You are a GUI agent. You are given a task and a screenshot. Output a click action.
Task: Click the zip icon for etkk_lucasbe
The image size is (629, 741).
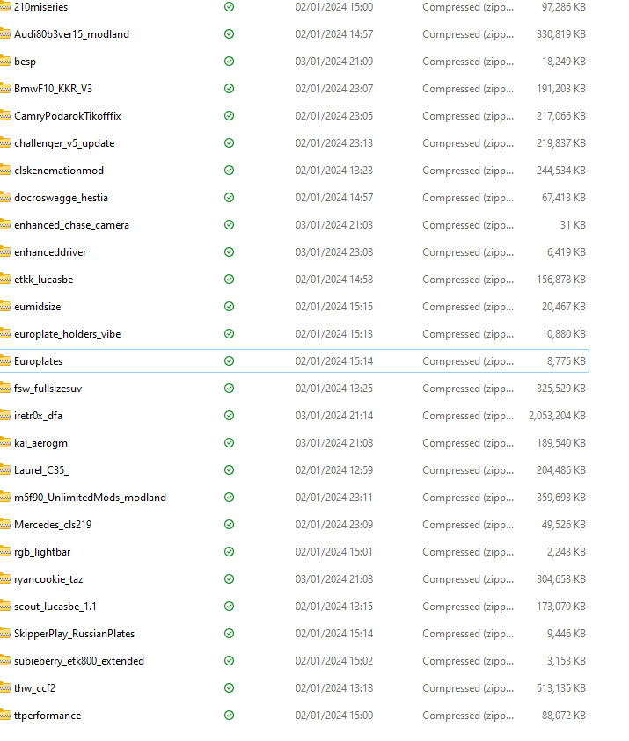pos(4,280)
